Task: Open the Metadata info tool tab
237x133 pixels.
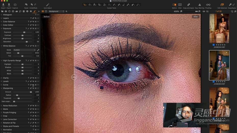Action: pos(27,11)
